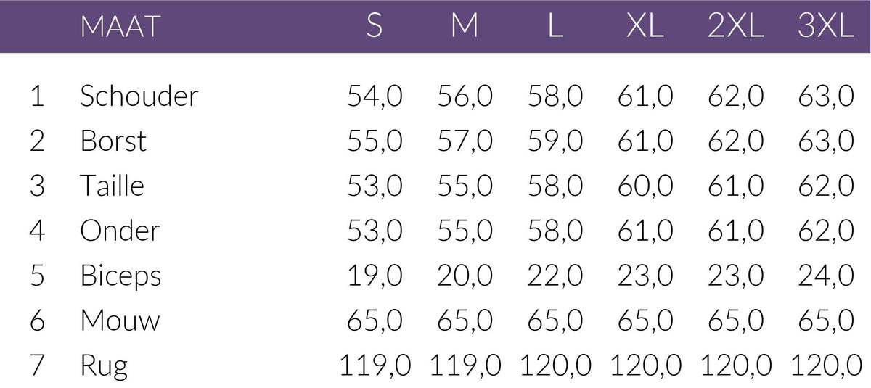Screen dimensions: 871x388
Task: Select the Mouw row label
Action: 120,321
